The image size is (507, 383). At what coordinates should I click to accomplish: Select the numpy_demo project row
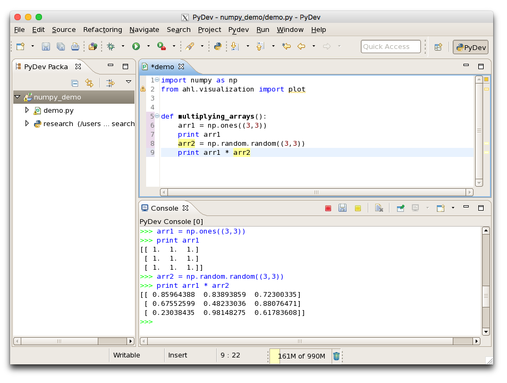pos(74,97)
